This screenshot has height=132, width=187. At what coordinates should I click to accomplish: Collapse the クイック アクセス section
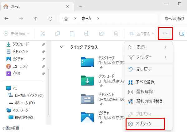62,47
